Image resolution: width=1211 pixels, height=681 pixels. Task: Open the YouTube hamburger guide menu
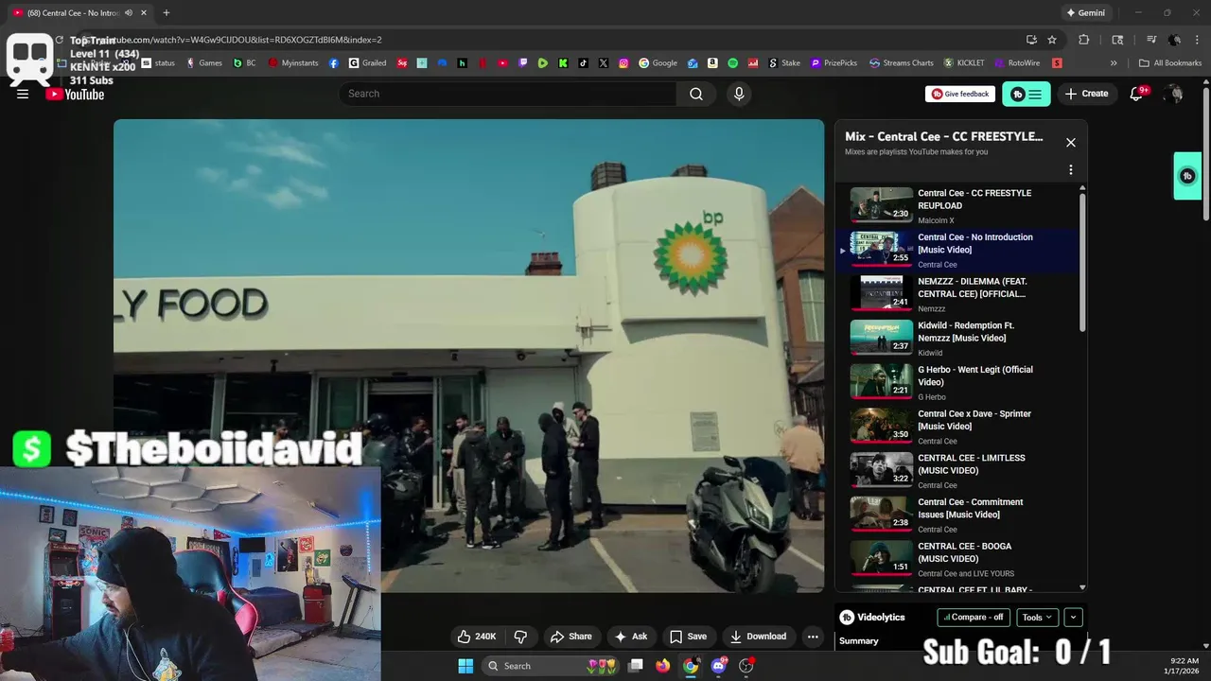click(x=23, y=94)
